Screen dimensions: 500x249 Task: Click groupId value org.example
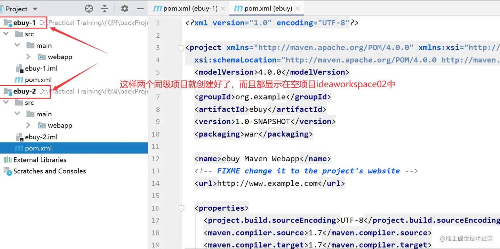pyautogui.click(x=260, y=97)
